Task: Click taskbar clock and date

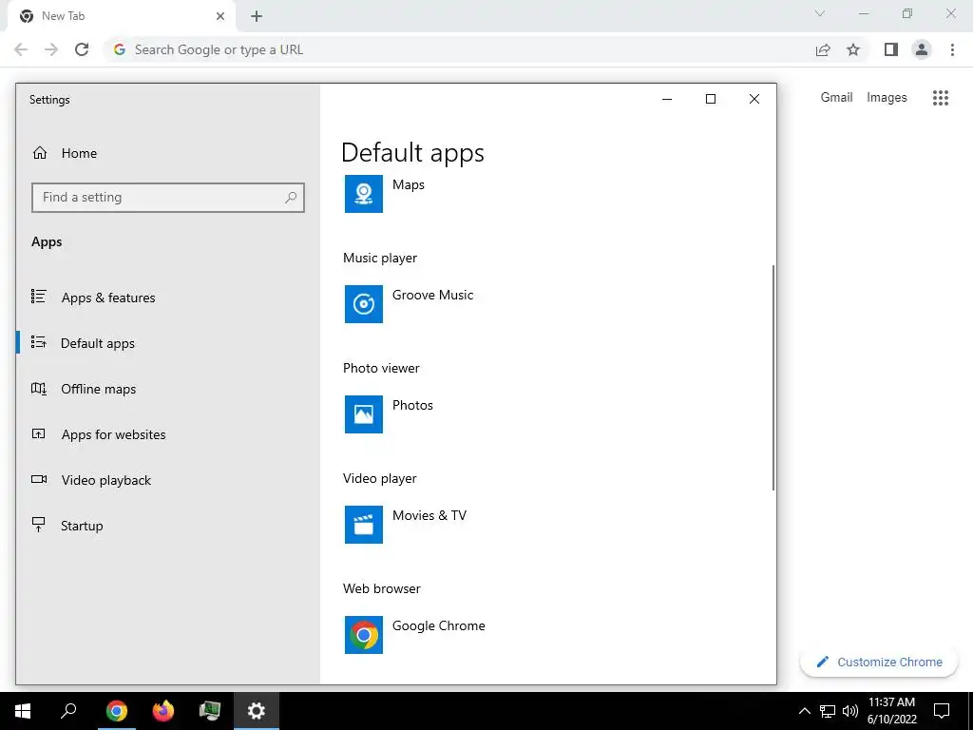Action: pyautogui.click(x=891, y=711)
